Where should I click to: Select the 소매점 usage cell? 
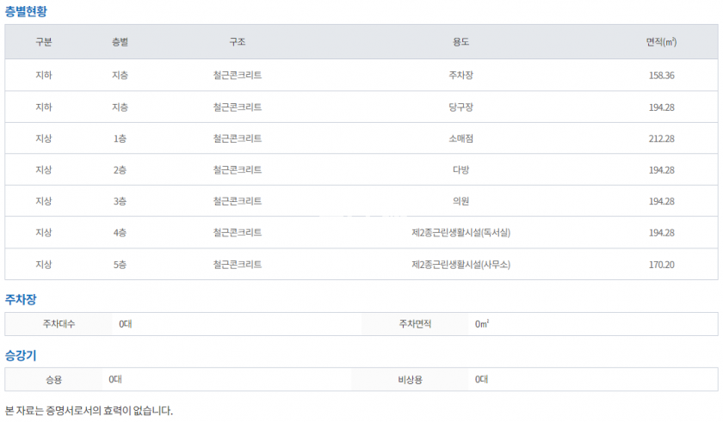click(460, 138)
